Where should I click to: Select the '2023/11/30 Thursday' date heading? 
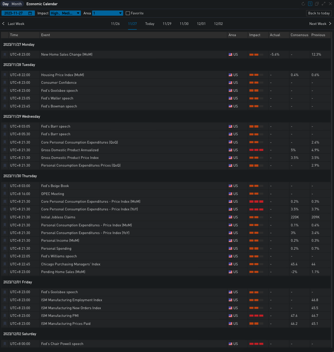tap(20, 176)
